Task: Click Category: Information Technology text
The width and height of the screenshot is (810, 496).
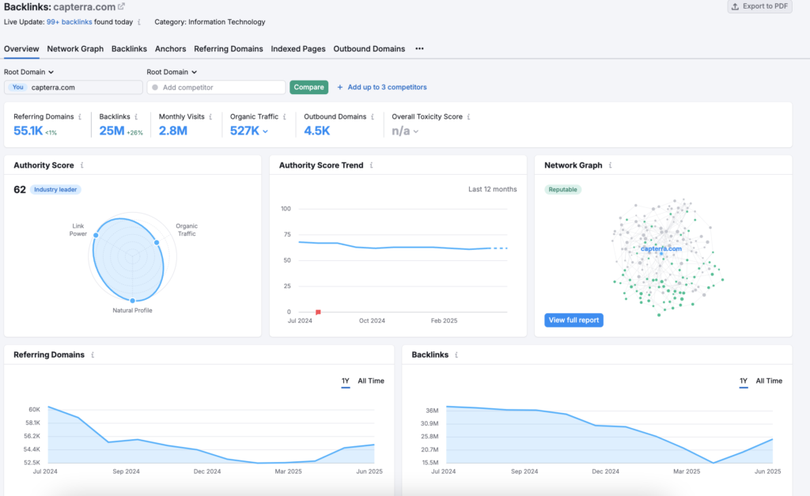Action: tap(210, 22)
